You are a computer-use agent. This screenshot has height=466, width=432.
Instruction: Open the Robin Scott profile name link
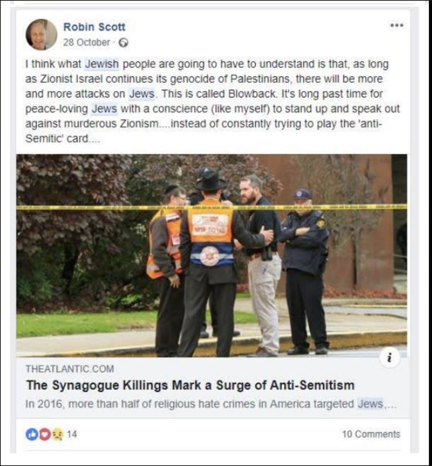pos(94,27)
